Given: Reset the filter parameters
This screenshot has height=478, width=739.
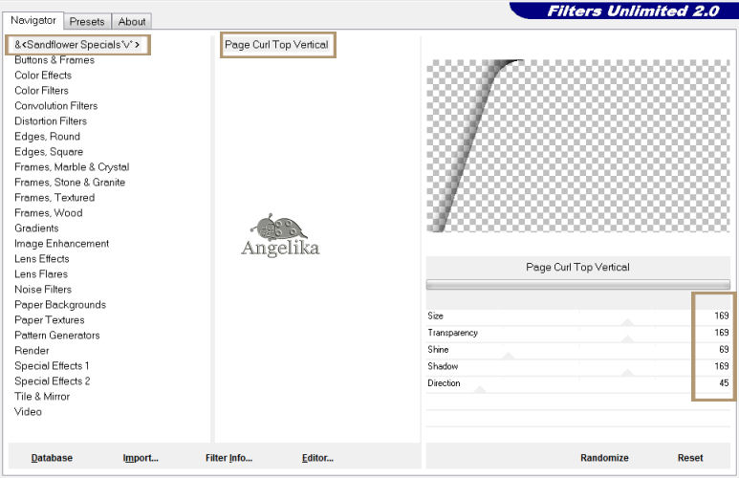Looking at the screenshot, I should (x=690, y=458).
